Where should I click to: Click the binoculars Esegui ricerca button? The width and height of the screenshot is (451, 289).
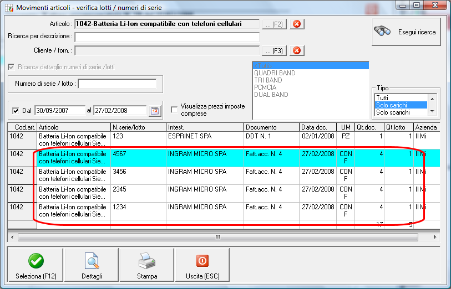406,32
